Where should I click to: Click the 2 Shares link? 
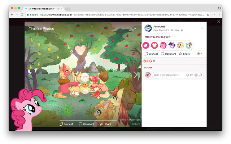click(x=148, y=68)
